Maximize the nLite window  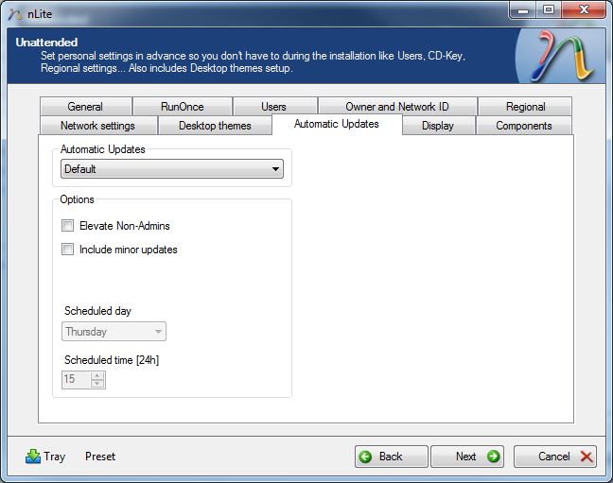click(549, 10)
